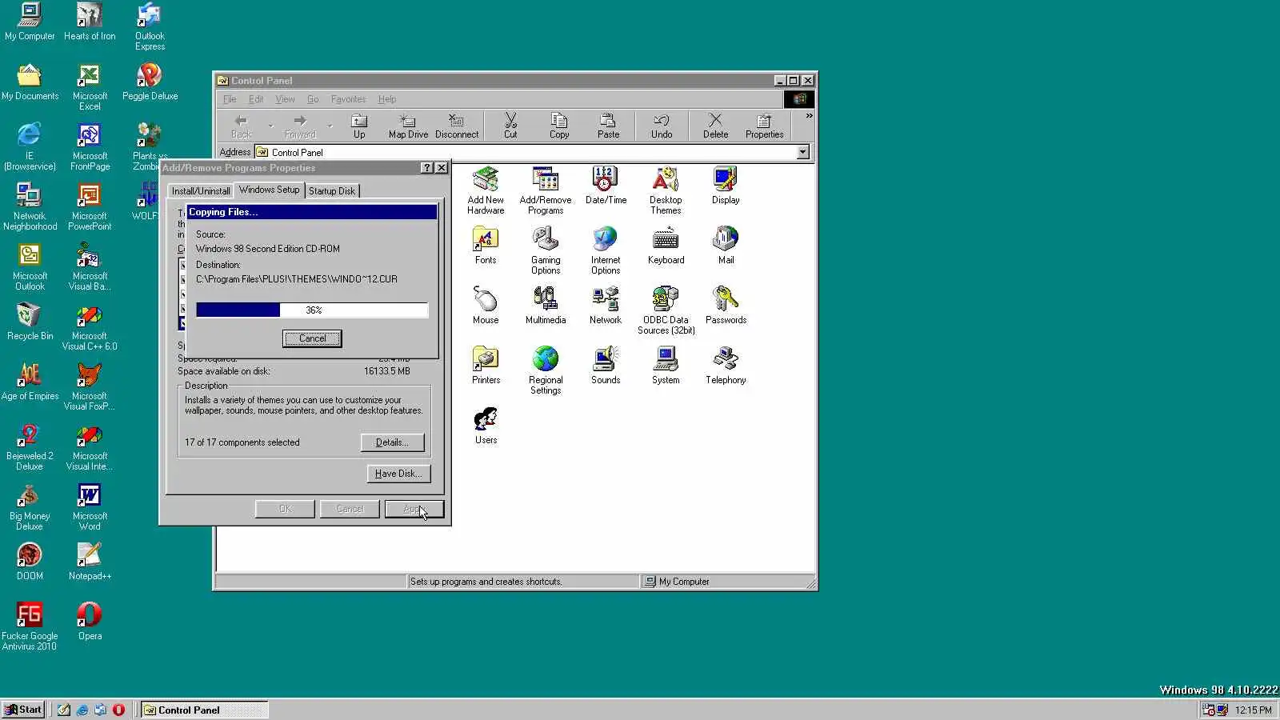Open the Mail applet icon

click(x=726, y=246)
